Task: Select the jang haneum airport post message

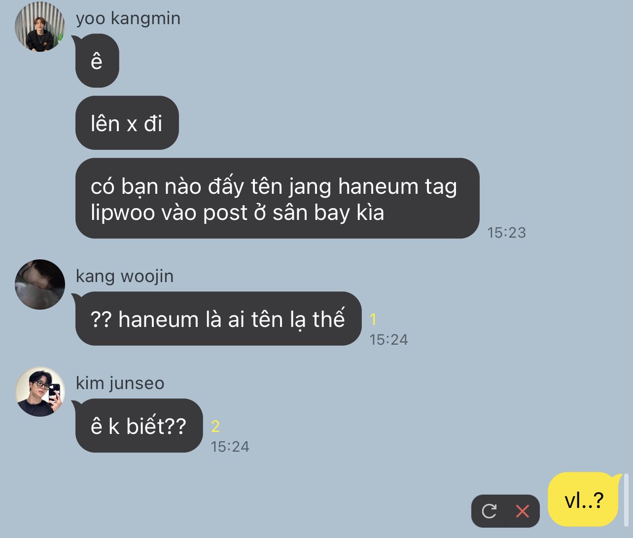Action: [277, 198]
